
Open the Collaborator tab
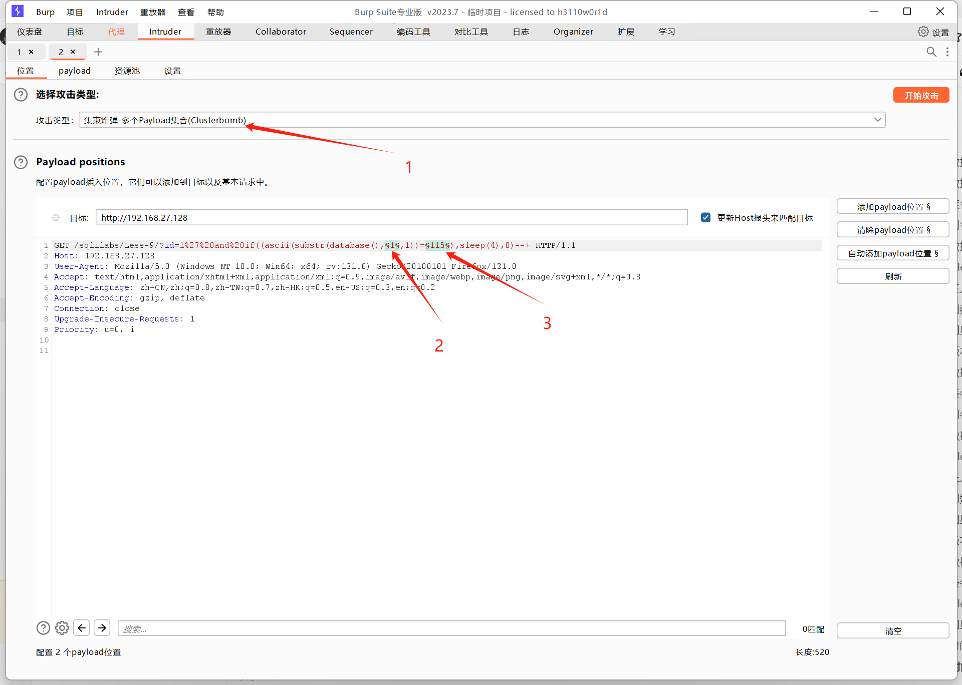(x=281, y=32)
